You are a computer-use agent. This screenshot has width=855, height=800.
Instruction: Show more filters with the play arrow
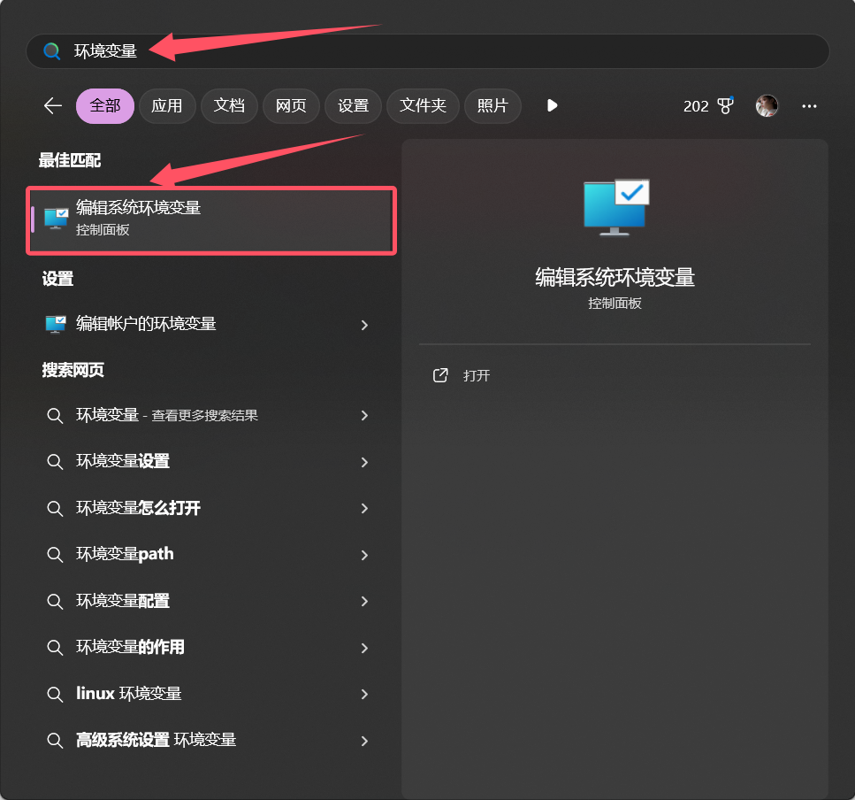click(x=552, y=105)
